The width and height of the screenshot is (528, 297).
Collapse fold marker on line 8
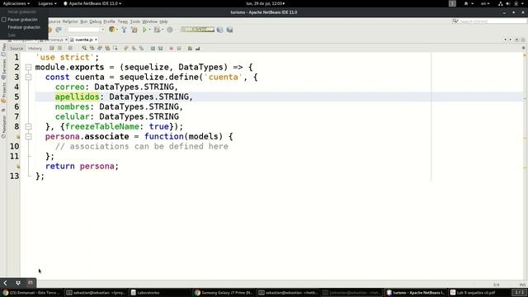coord(29,126)
